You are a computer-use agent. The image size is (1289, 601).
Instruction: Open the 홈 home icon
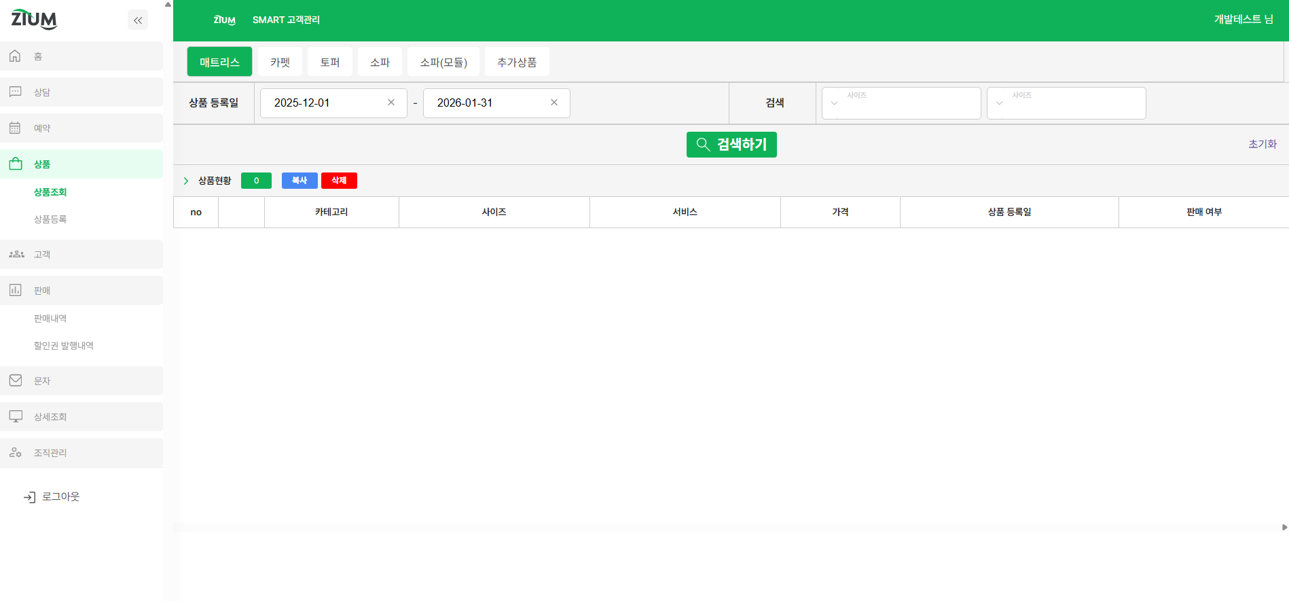click(x=15, y=56)
